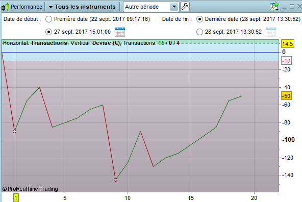
Task: Select Dernière date radio button
Action: 199,19
